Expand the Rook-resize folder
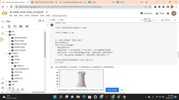The height and width of the screenshot is (100, 179). point(9,41)
